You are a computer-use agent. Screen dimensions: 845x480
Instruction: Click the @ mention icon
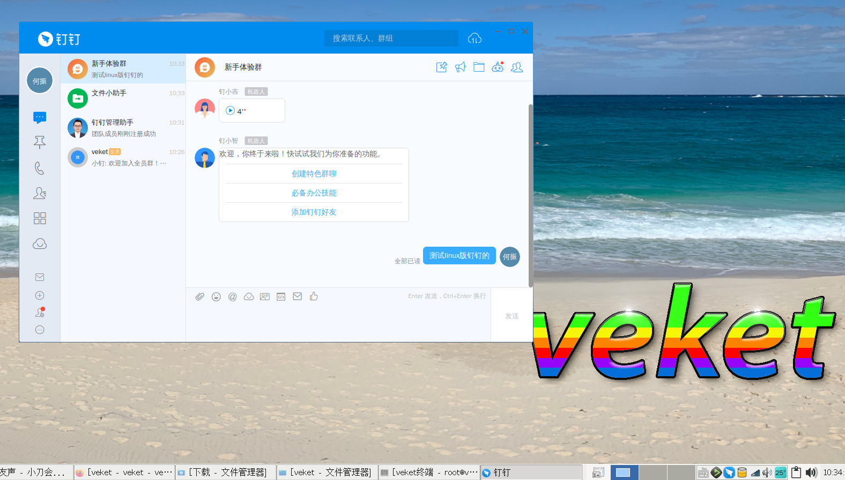pyautogui.click(x=233, y=296)
